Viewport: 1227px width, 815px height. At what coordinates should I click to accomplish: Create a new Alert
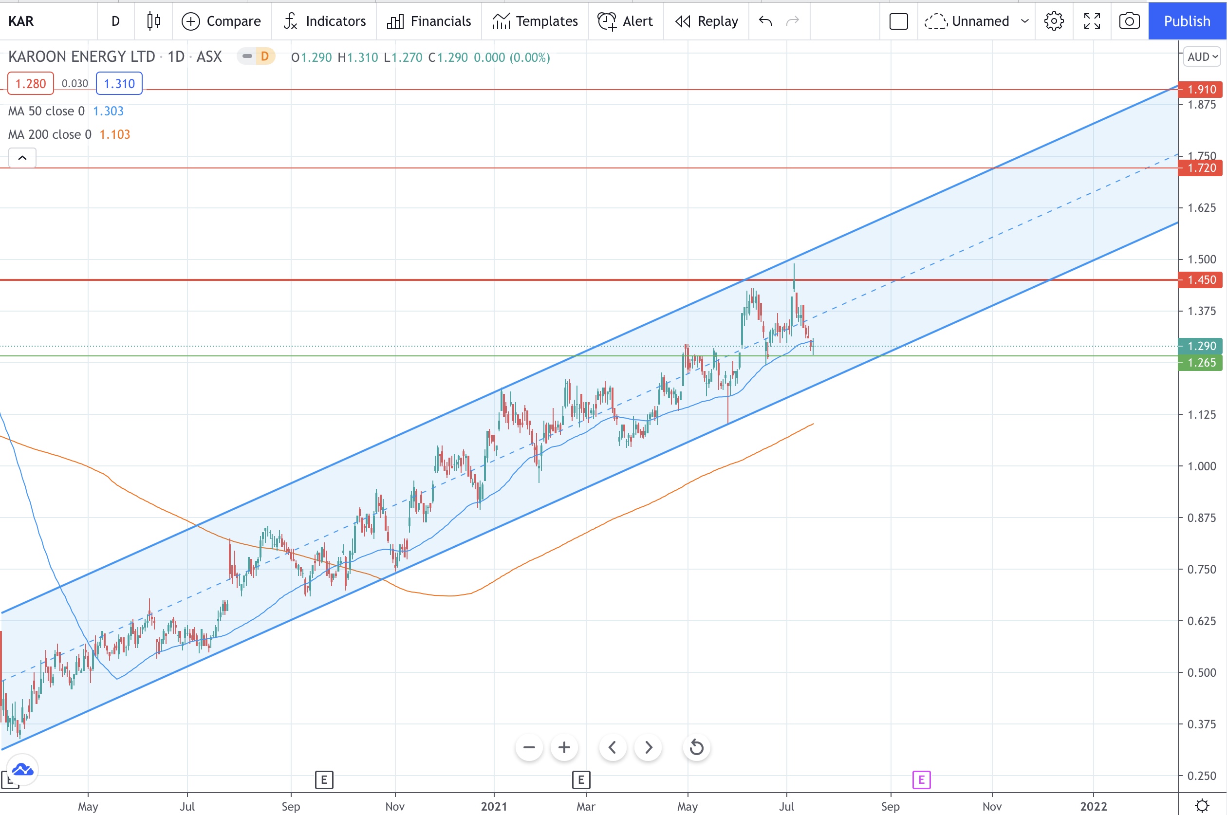625,21
